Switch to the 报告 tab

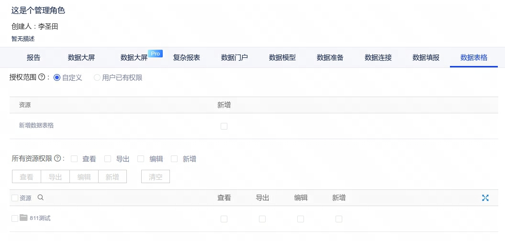point(34,57)
